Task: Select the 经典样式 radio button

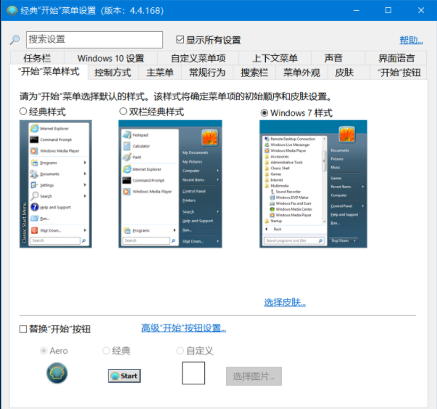Action: click(23, 112)
